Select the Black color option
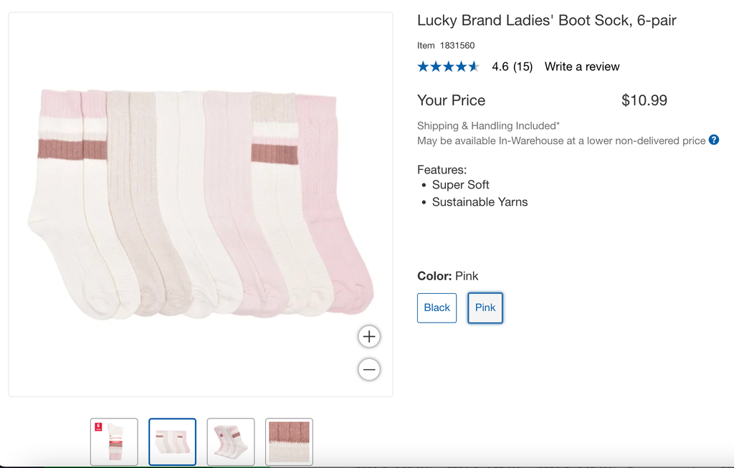The image size is (734, 468). [x=437, y=307]
